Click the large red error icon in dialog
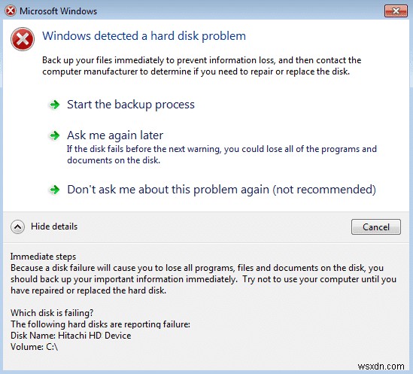This screenshot has width=413, height=374. click(x=23, y=39)
